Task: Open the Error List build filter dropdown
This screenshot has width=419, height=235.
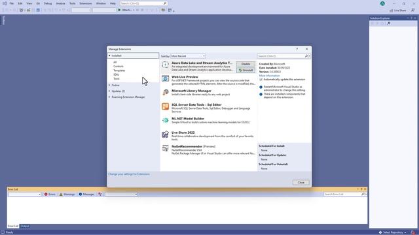Action: coord(121,195)
